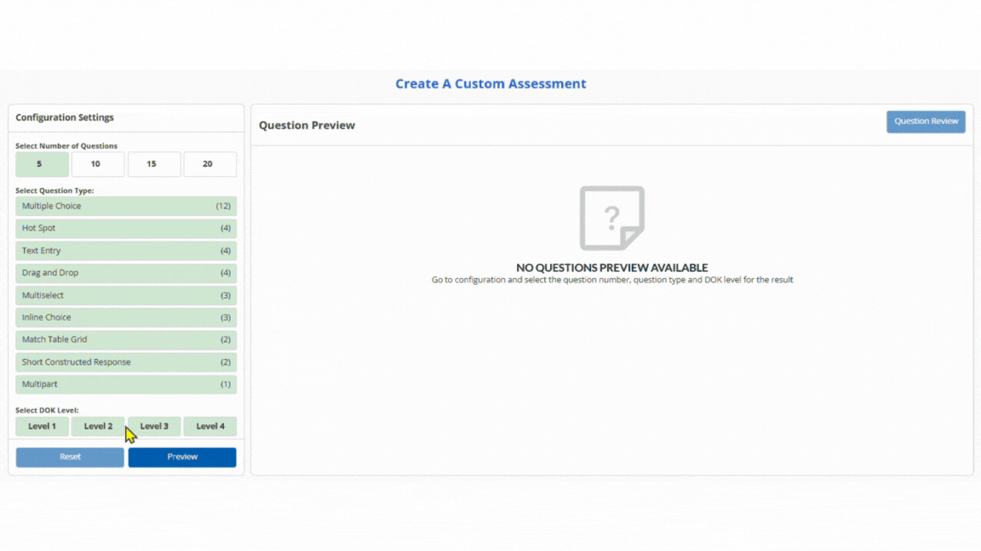Click the no-preview question mark document icon
Viewport: 981px width, 551px height.
click(612, 218)
